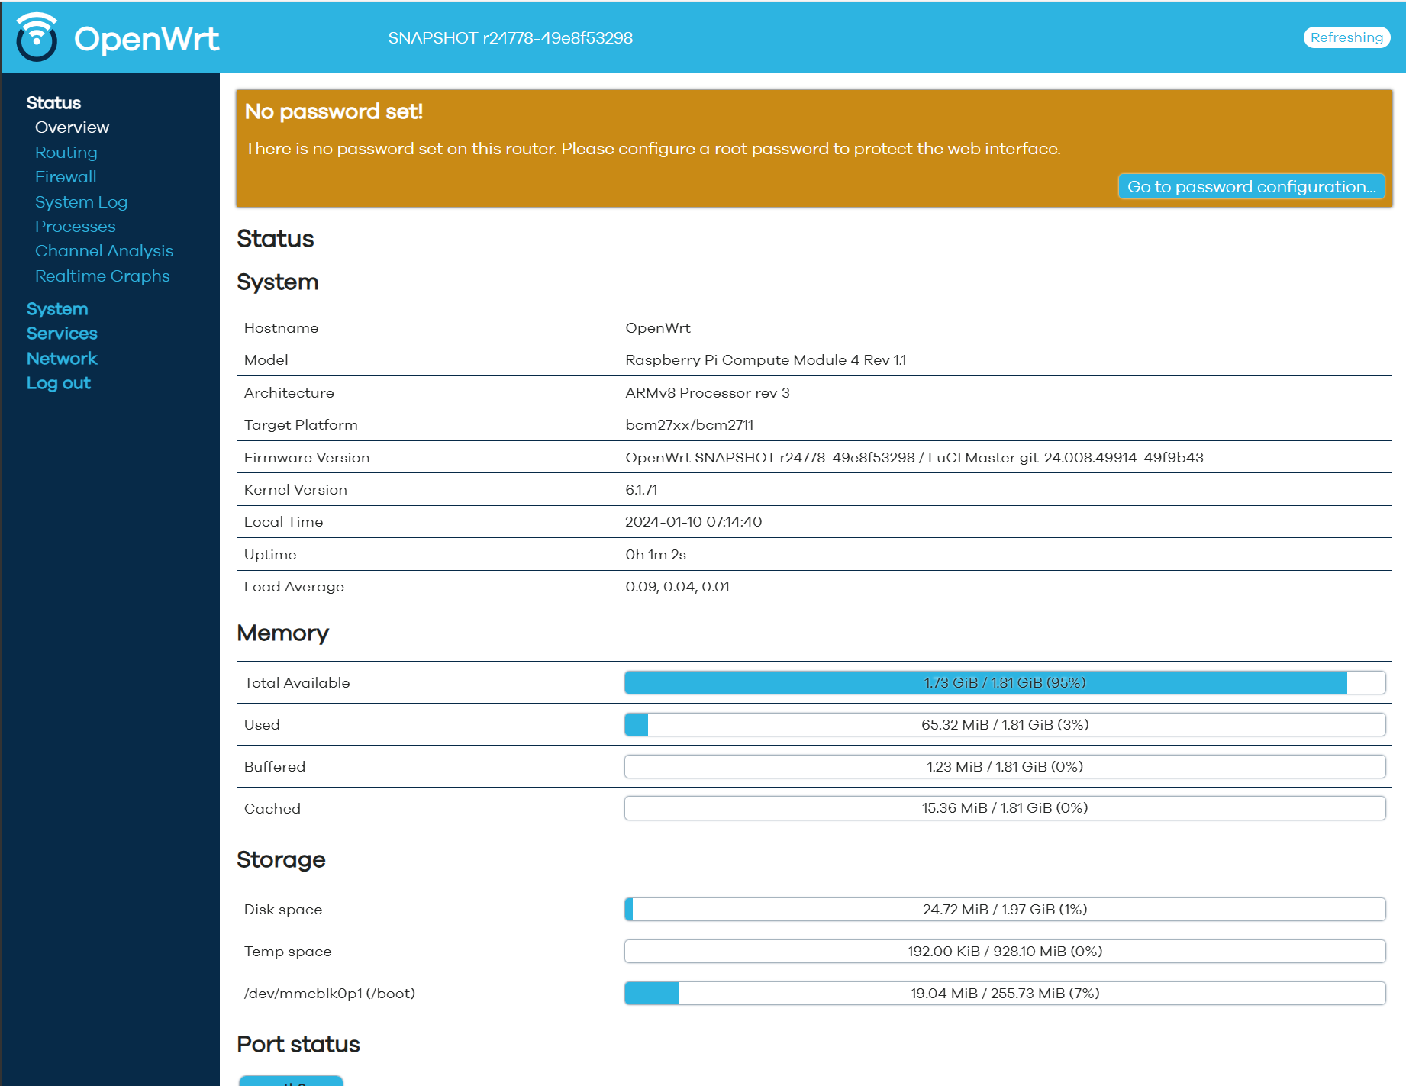The width and height of the screenshot is (1406, 1086).
Task: Open the Firewall status page
Action: [x=65, y=176]
